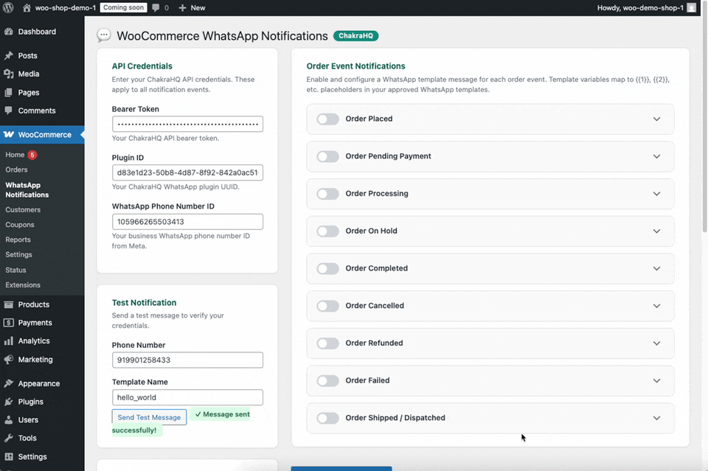708x471 pixels.
Task: Open the WordPress logo menu
Action: tap(9, 7)
